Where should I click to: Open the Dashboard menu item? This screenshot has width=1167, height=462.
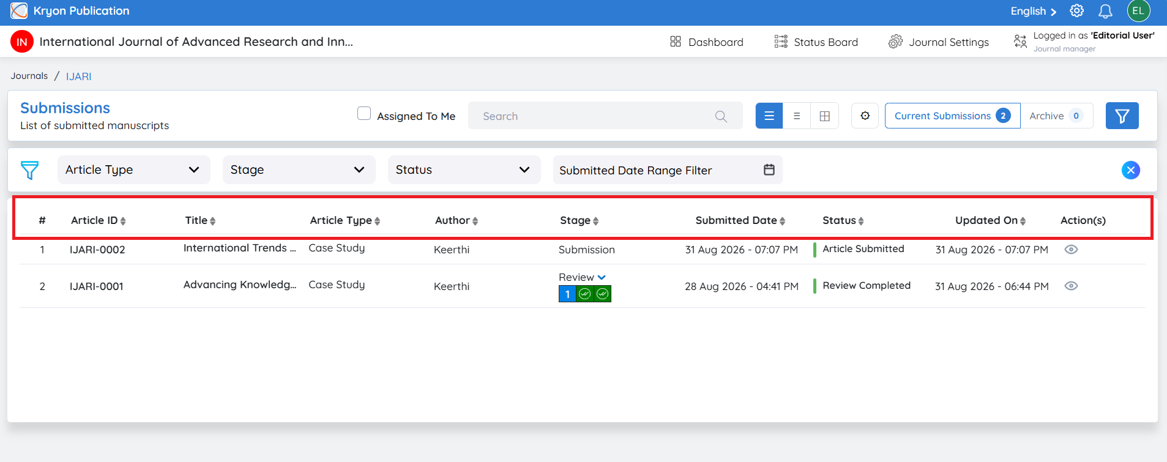click(x=707, y=42)
